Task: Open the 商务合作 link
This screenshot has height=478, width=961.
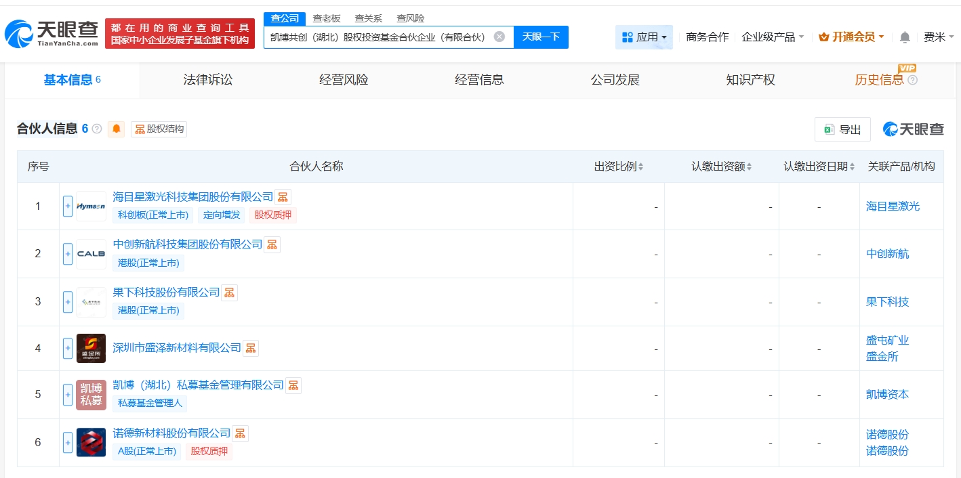Action: coord(708,37)
